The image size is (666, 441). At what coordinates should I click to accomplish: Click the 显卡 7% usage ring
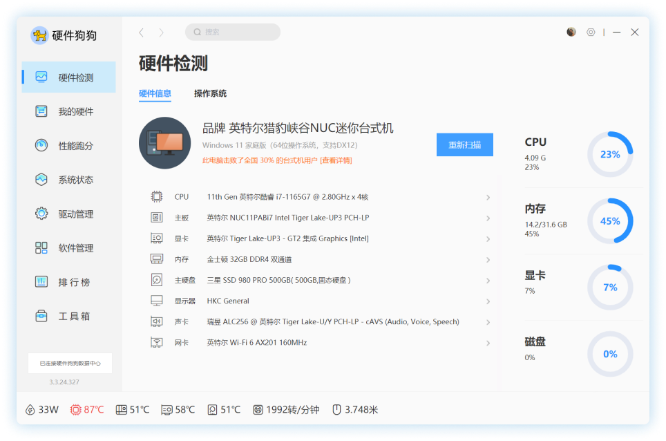click(610, 287)
